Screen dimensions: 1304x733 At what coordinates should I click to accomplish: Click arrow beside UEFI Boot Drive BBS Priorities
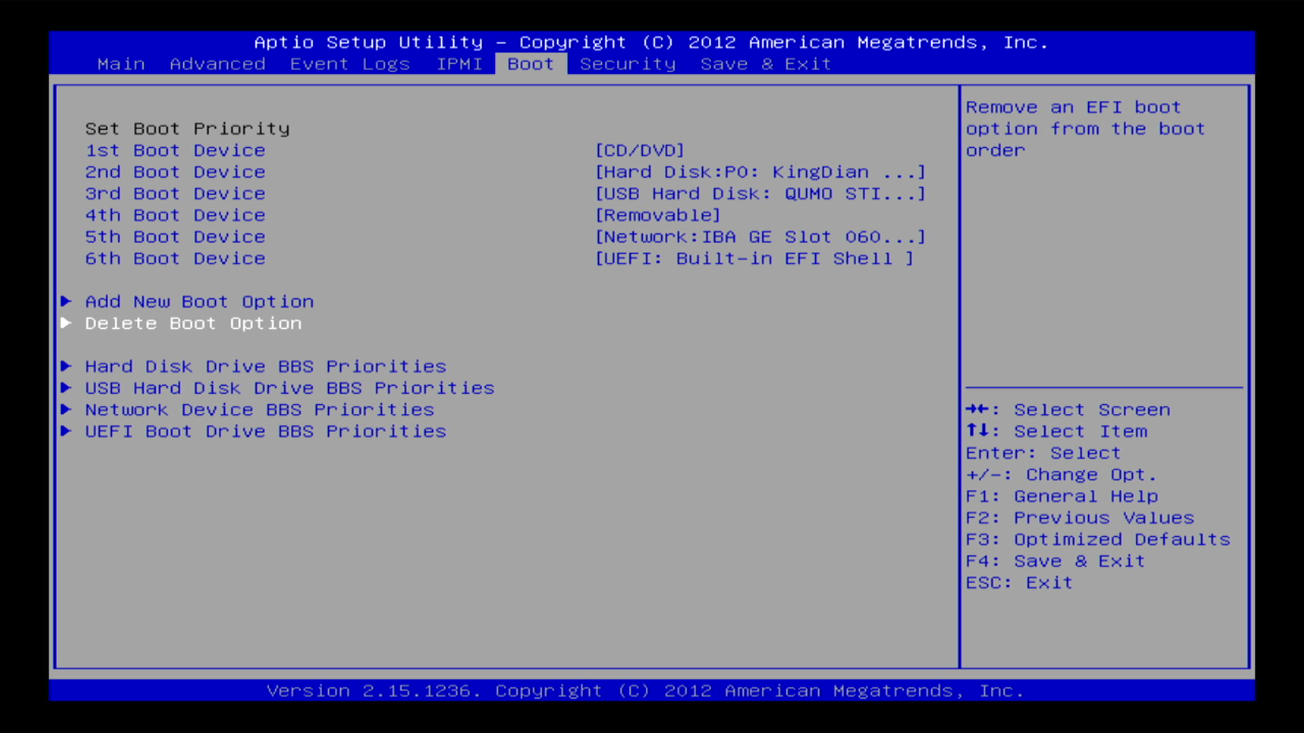[67, 432]
